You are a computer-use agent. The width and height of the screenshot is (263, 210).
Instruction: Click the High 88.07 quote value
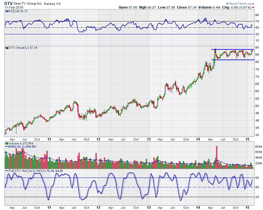click(x=147, y=7)
